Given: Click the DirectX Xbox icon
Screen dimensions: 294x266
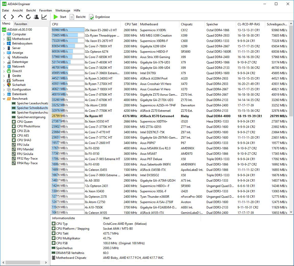Looking at the screenshot, I should pyautogui.click(x=9, y=71).
